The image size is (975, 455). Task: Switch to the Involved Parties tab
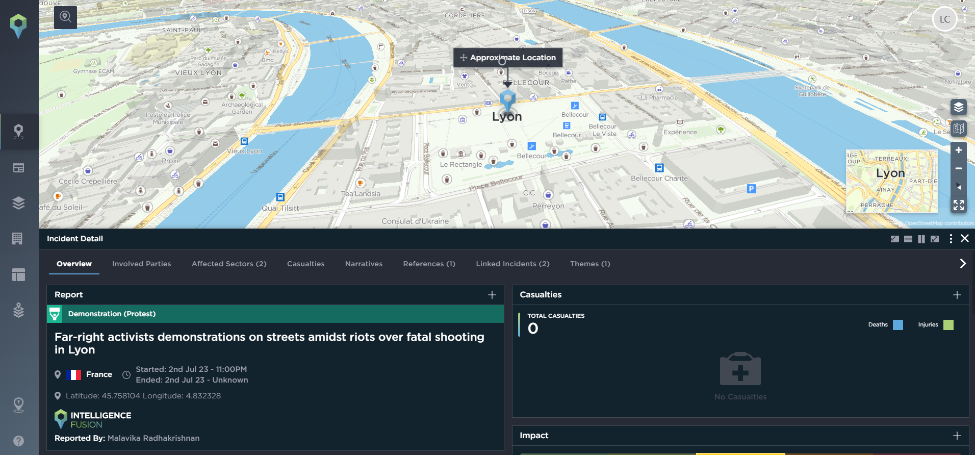point(142,264)
